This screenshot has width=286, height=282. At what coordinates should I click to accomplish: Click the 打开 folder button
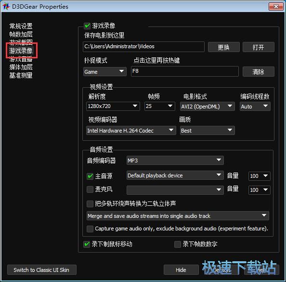(x=258, y=47)
